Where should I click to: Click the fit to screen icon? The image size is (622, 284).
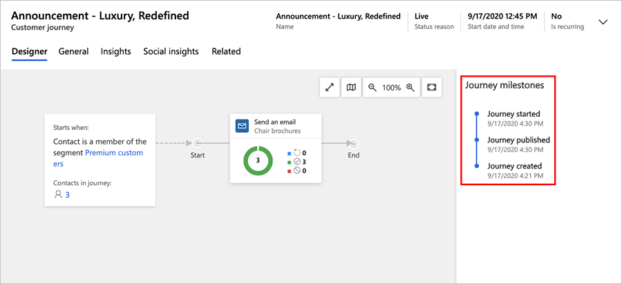(x=432, y=88)
